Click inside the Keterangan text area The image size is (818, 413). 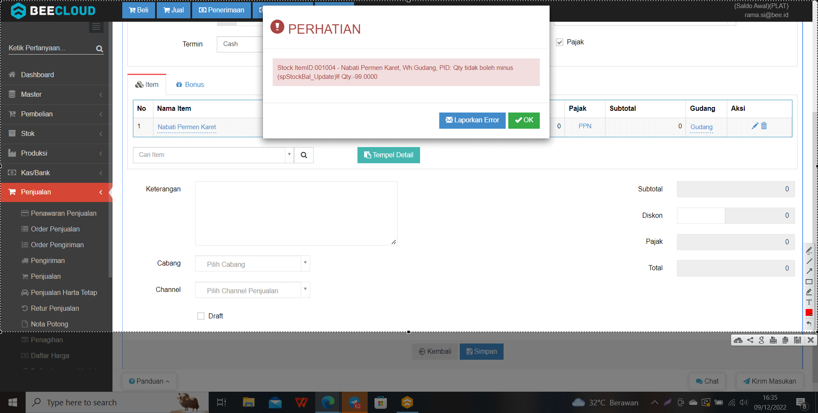[x=296, y=213]
